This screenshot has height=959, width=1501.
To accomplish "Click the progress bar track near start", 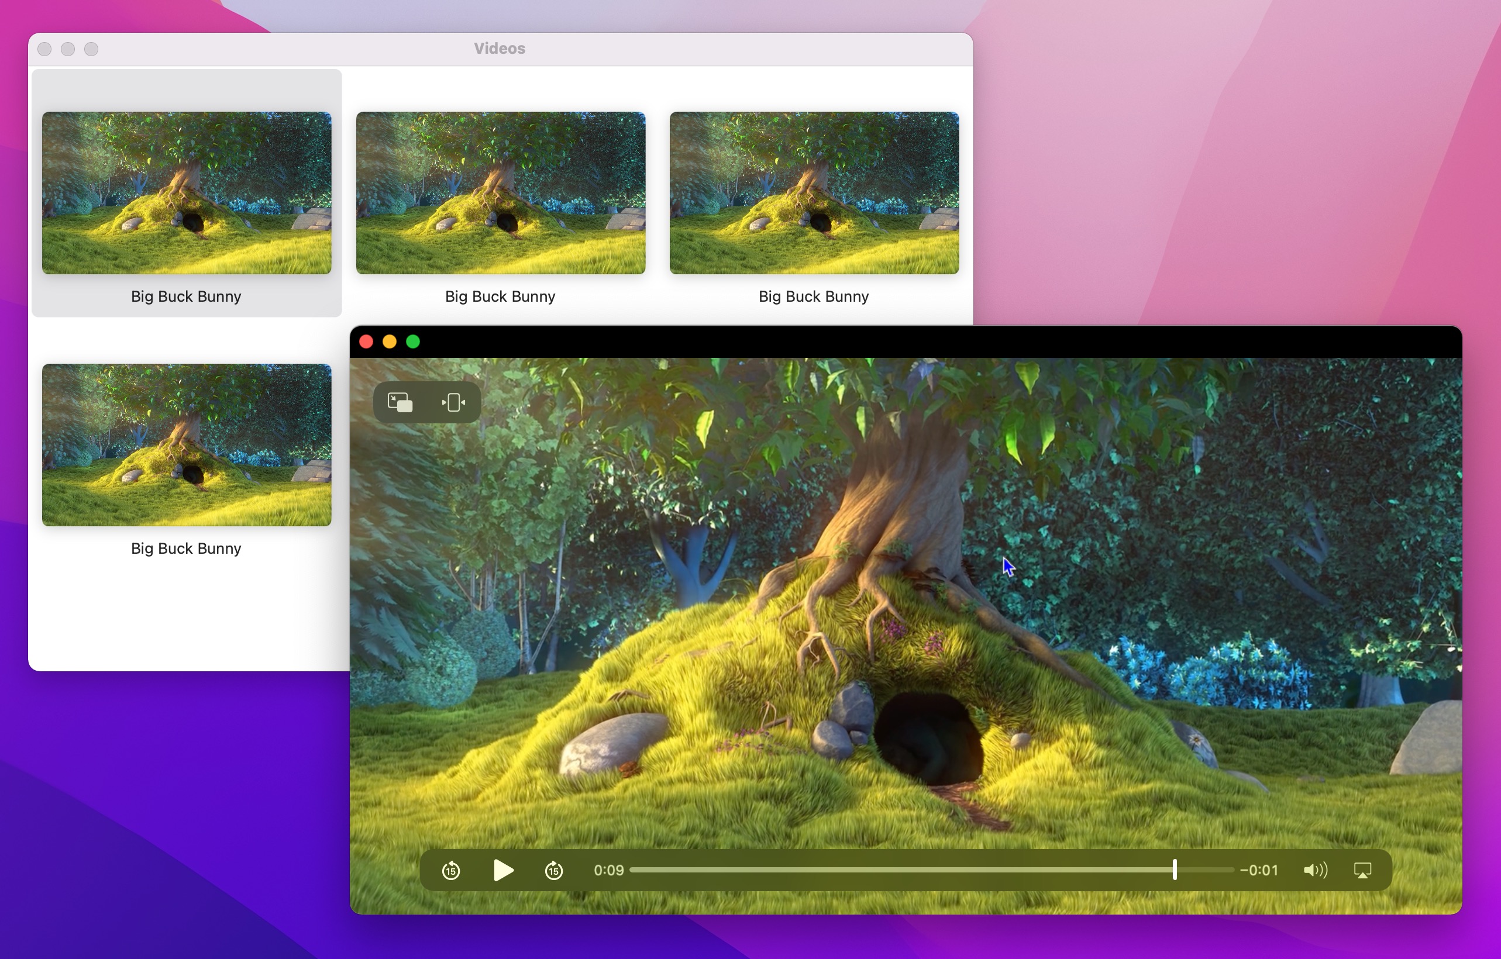I will [648, 870].
